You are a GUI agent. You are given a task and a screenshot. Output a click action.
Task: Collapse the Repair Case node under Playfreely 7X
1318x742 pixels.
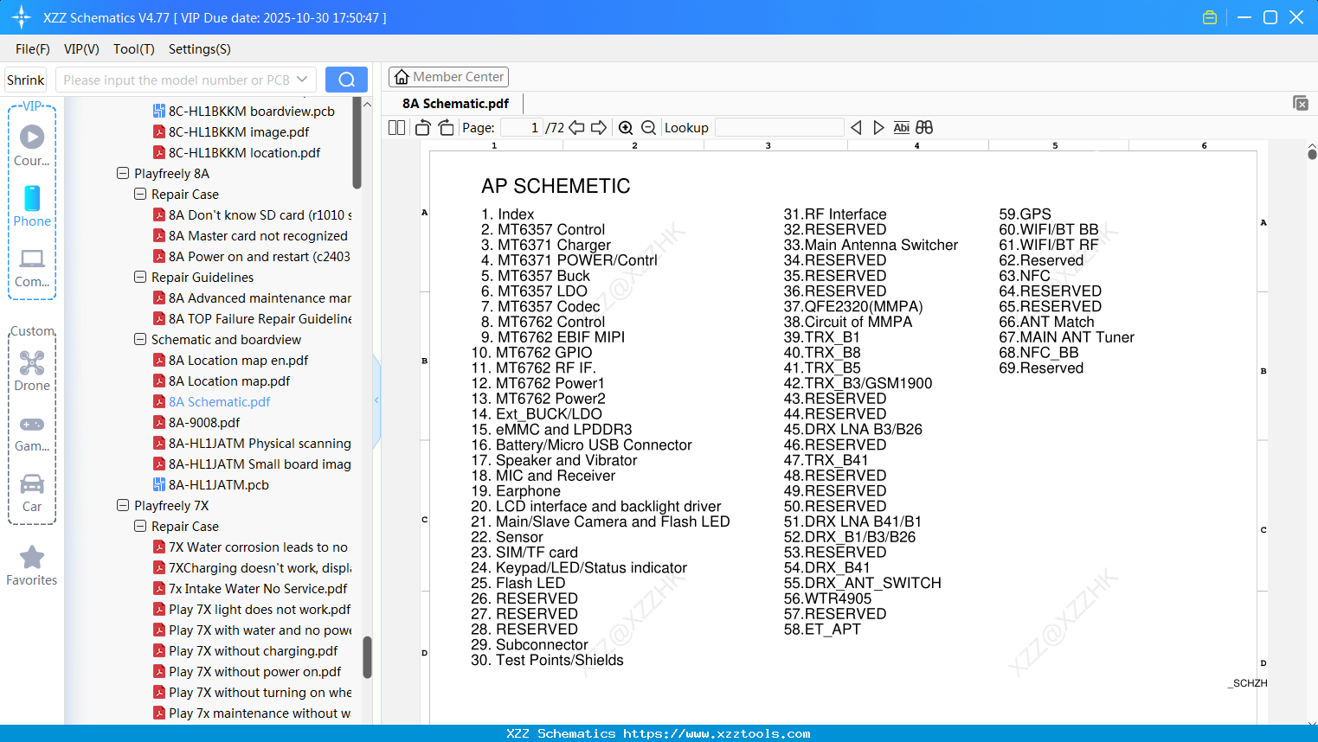pos(140,526)
